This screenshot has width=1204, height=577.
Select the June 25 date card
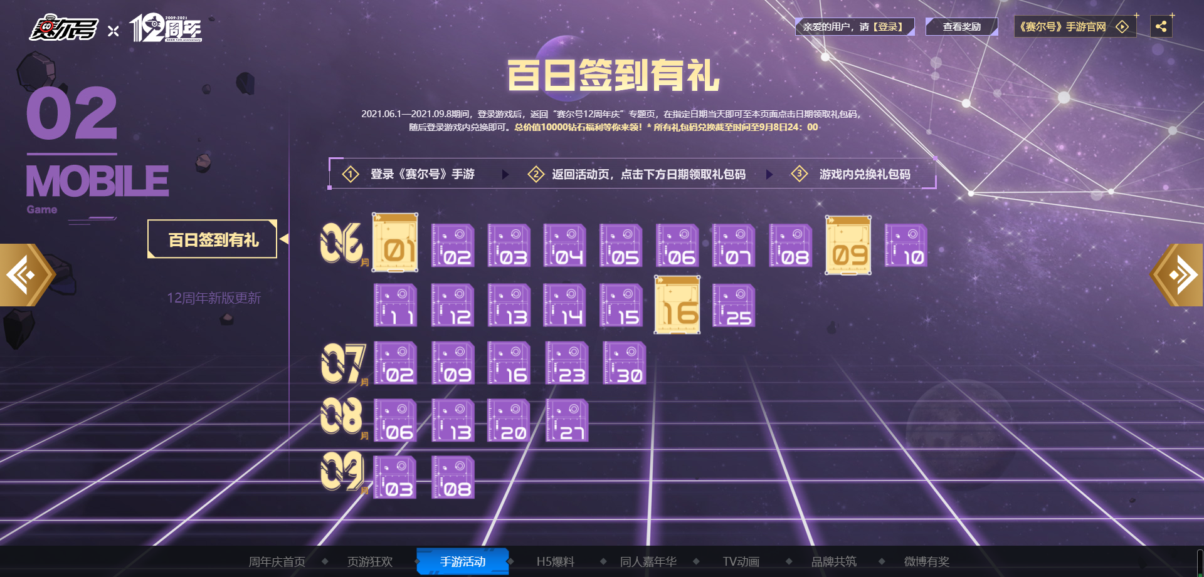pyautogui.click(x=734, y=306)
